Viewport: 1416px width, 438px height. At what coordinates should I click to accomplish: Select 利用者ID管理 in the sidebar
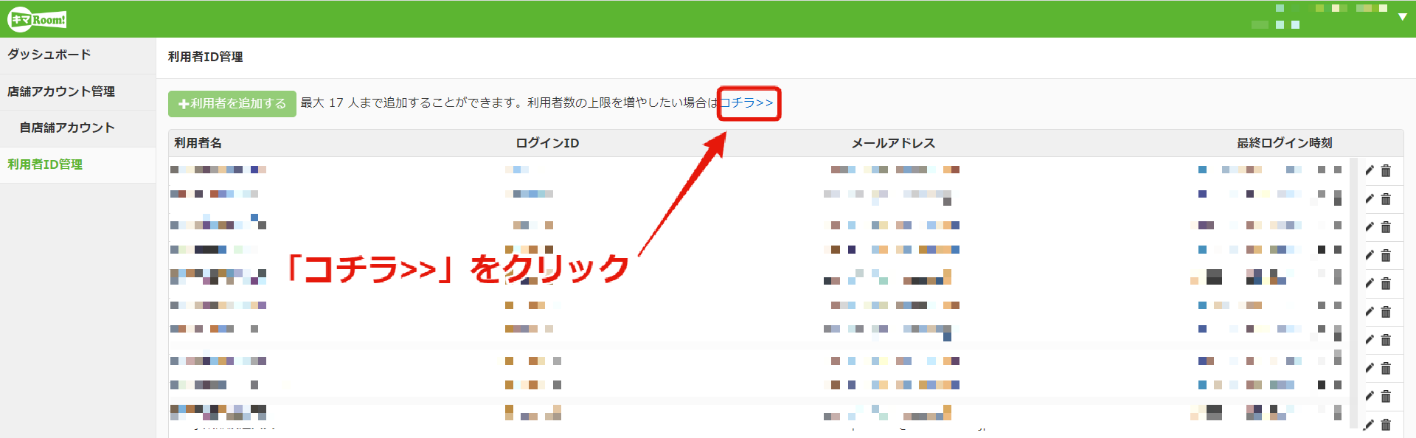(45, 164)
